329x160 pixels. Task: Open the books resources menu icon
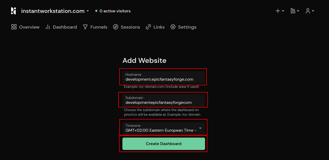click(293, 11)
